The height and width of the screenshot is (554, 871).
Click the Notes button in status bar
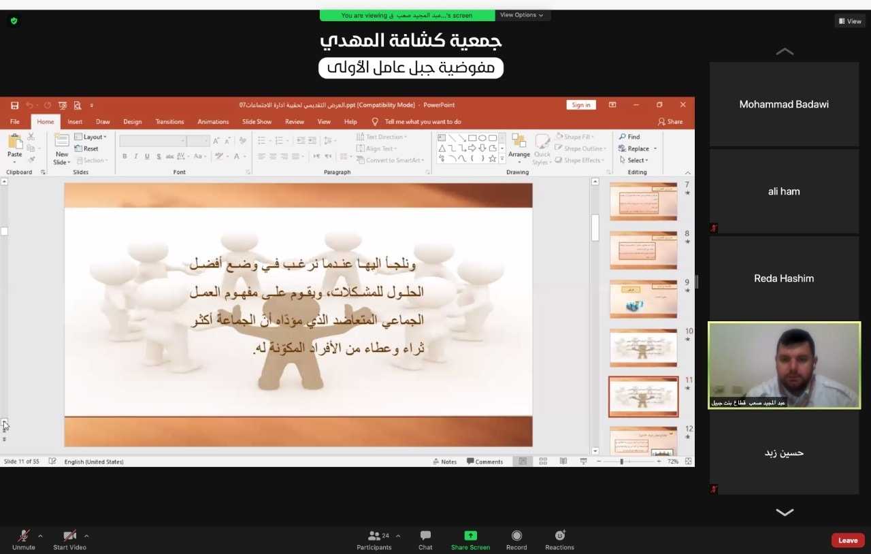pos(445,461)
